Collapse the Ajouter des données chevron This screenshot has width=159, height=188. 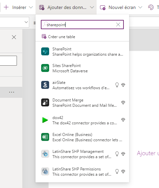[92, 7]
